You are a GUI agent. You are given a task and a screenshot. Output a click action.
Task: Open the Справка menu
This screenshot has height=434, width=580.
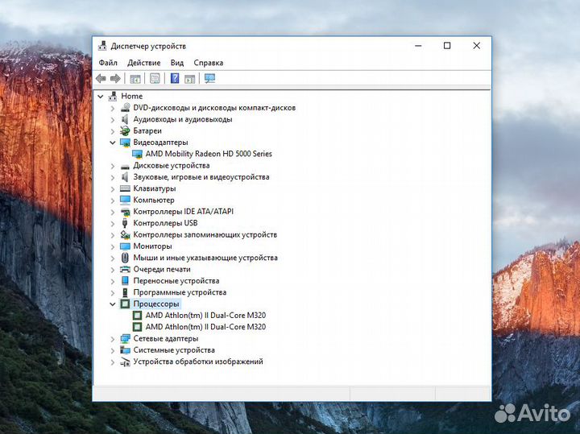pos(209,63)
